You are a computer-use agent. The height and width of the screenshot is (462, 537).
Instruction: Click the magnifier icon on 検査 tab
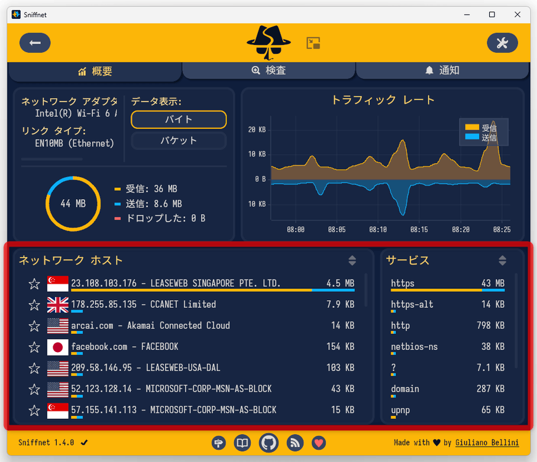pos(256,70)
